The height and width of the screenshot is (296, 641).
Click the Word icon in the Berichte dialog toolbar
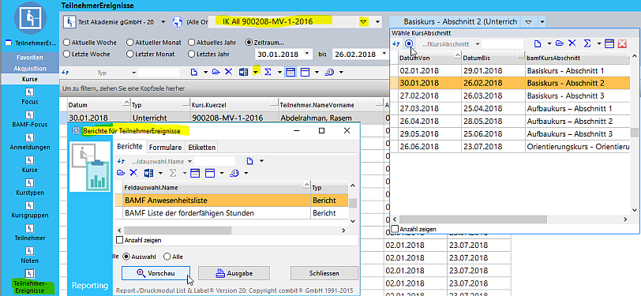(148, 173)
